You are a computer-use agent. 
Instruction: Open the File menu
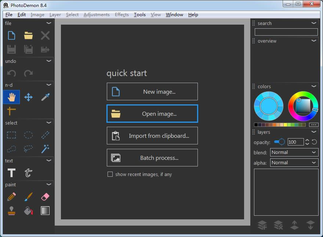(9, 15)
